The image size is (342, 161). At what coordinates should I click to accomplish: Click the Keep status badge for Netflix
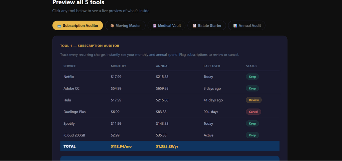tap(252, 77)
